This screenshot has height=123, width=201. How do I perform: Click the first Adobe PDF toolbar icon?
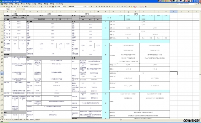[141, 6]
